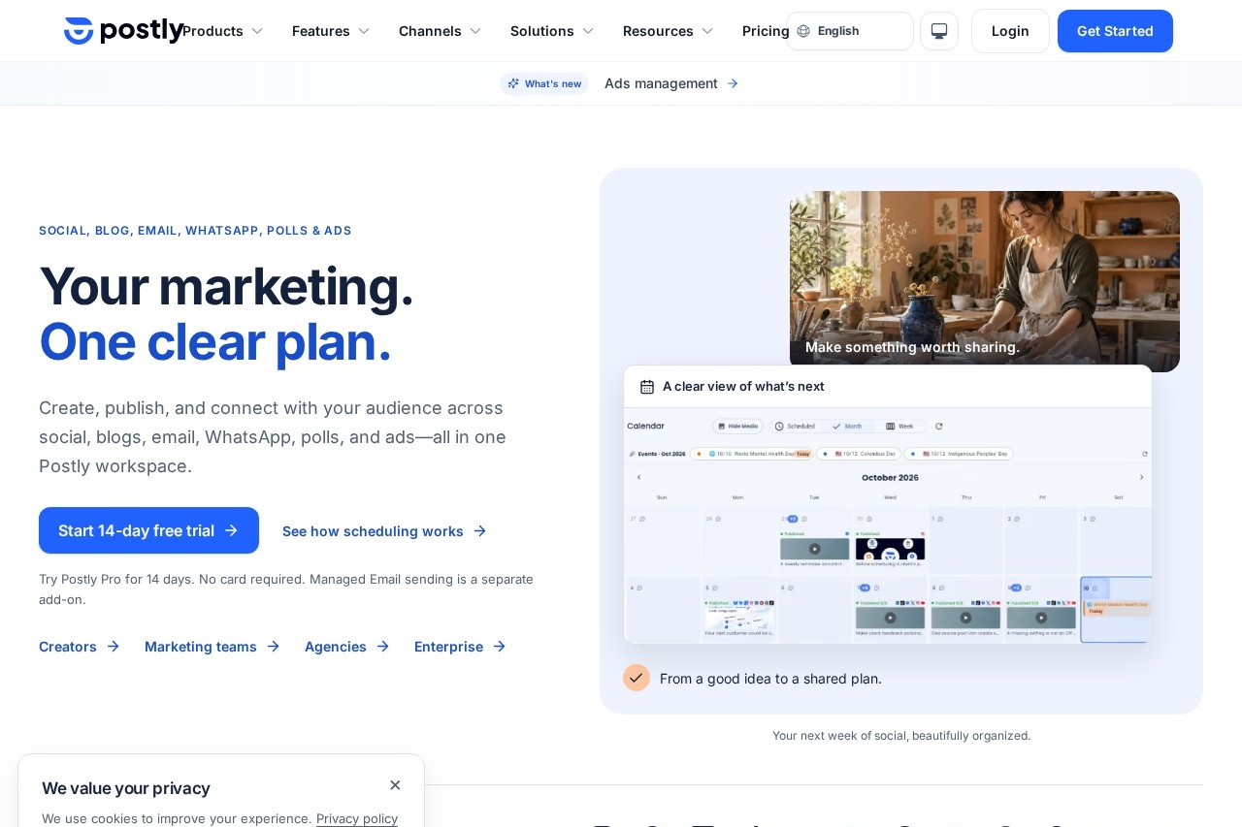The width and height of the screenshot is (1242, 827).
Task: Click the Login button
Action: click(1010, 31)
